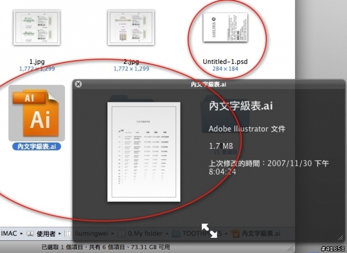Click the 1.jpg file name
Image resolution: width=347 pixels, height=253 pixels.
(x=37, y=61)
